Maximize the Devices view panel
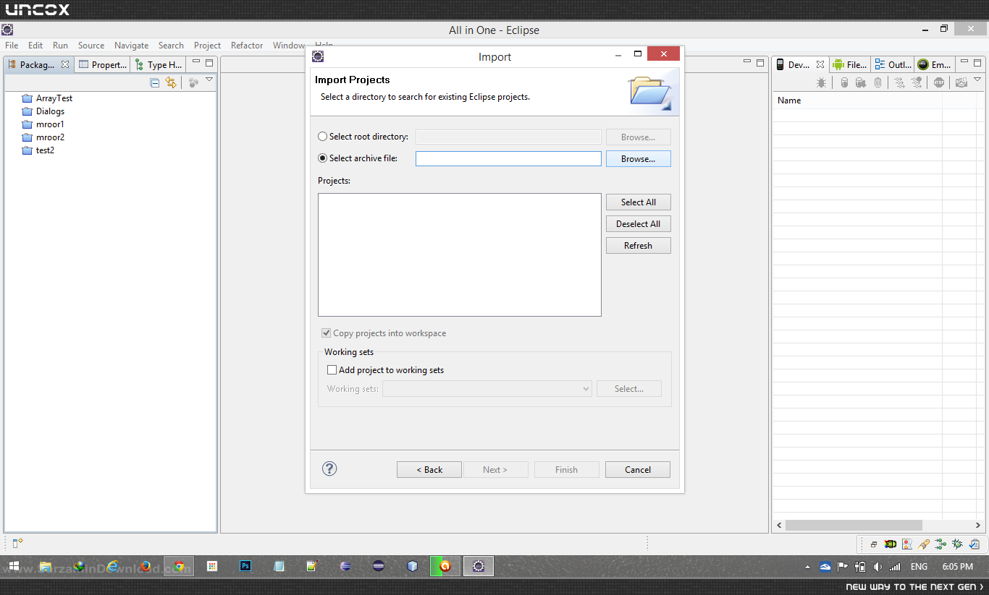 (978, 63)
